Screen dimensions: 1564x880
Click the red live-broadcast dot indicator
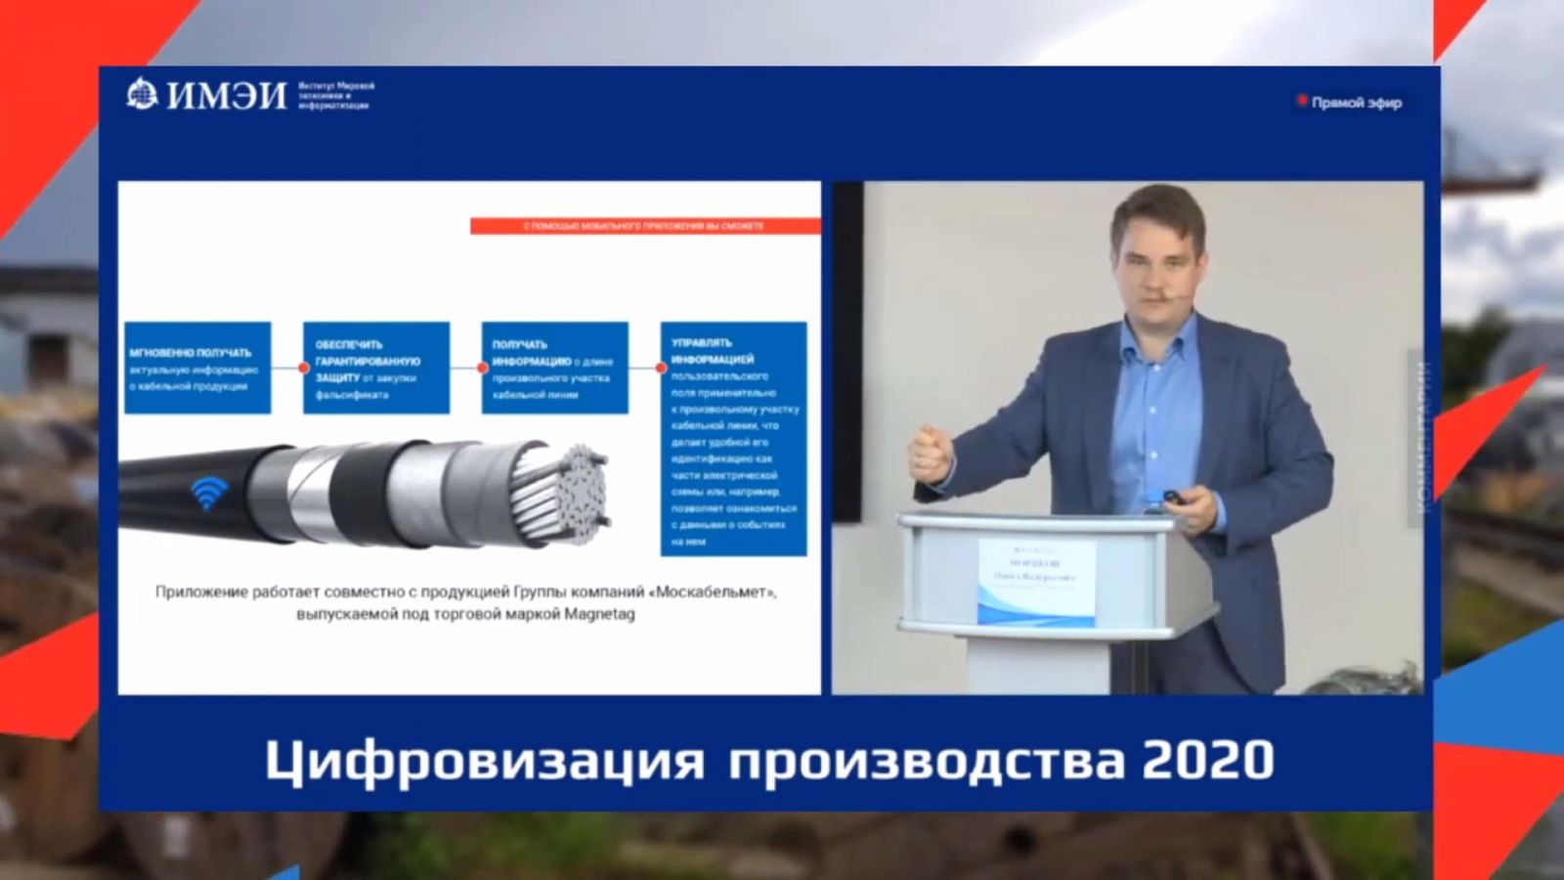(1302, 100)
